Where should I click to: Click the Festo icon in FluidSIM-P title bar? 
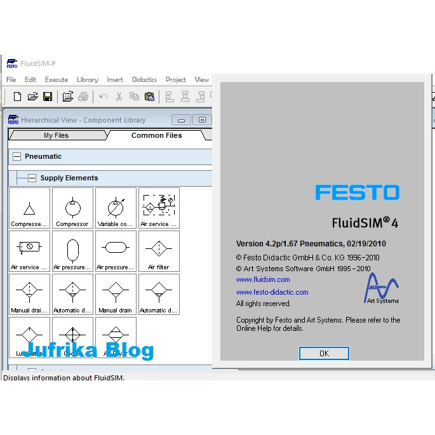click(12, 64)
